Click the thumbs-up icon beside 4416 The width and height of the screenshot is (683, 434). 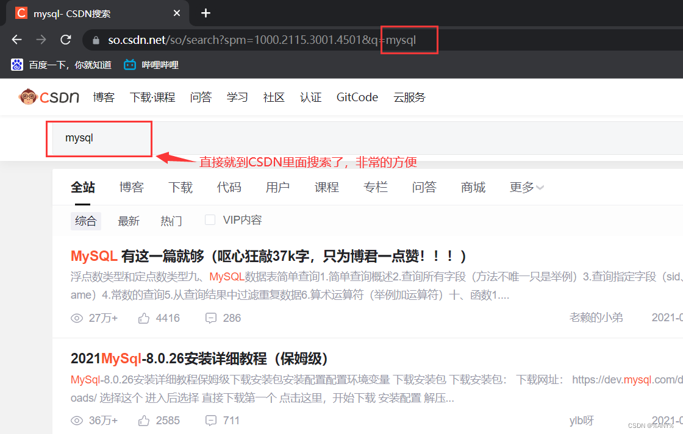[144, 318]
